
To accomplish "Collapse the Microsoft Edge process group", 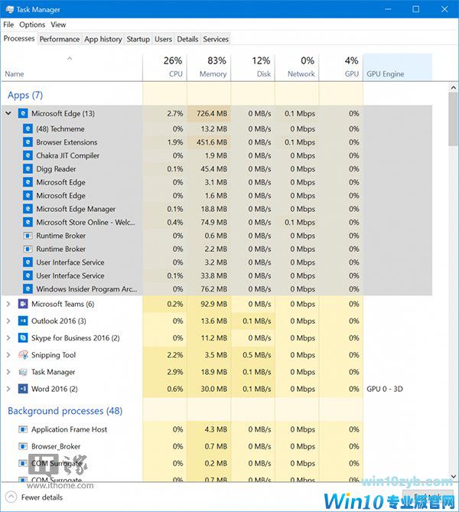I will tap(8, 113).
